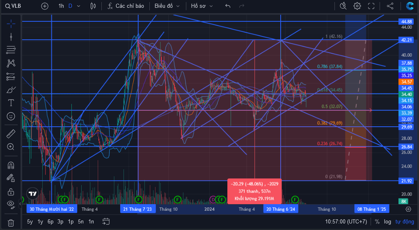Toggle percent scale

(377, 222)
